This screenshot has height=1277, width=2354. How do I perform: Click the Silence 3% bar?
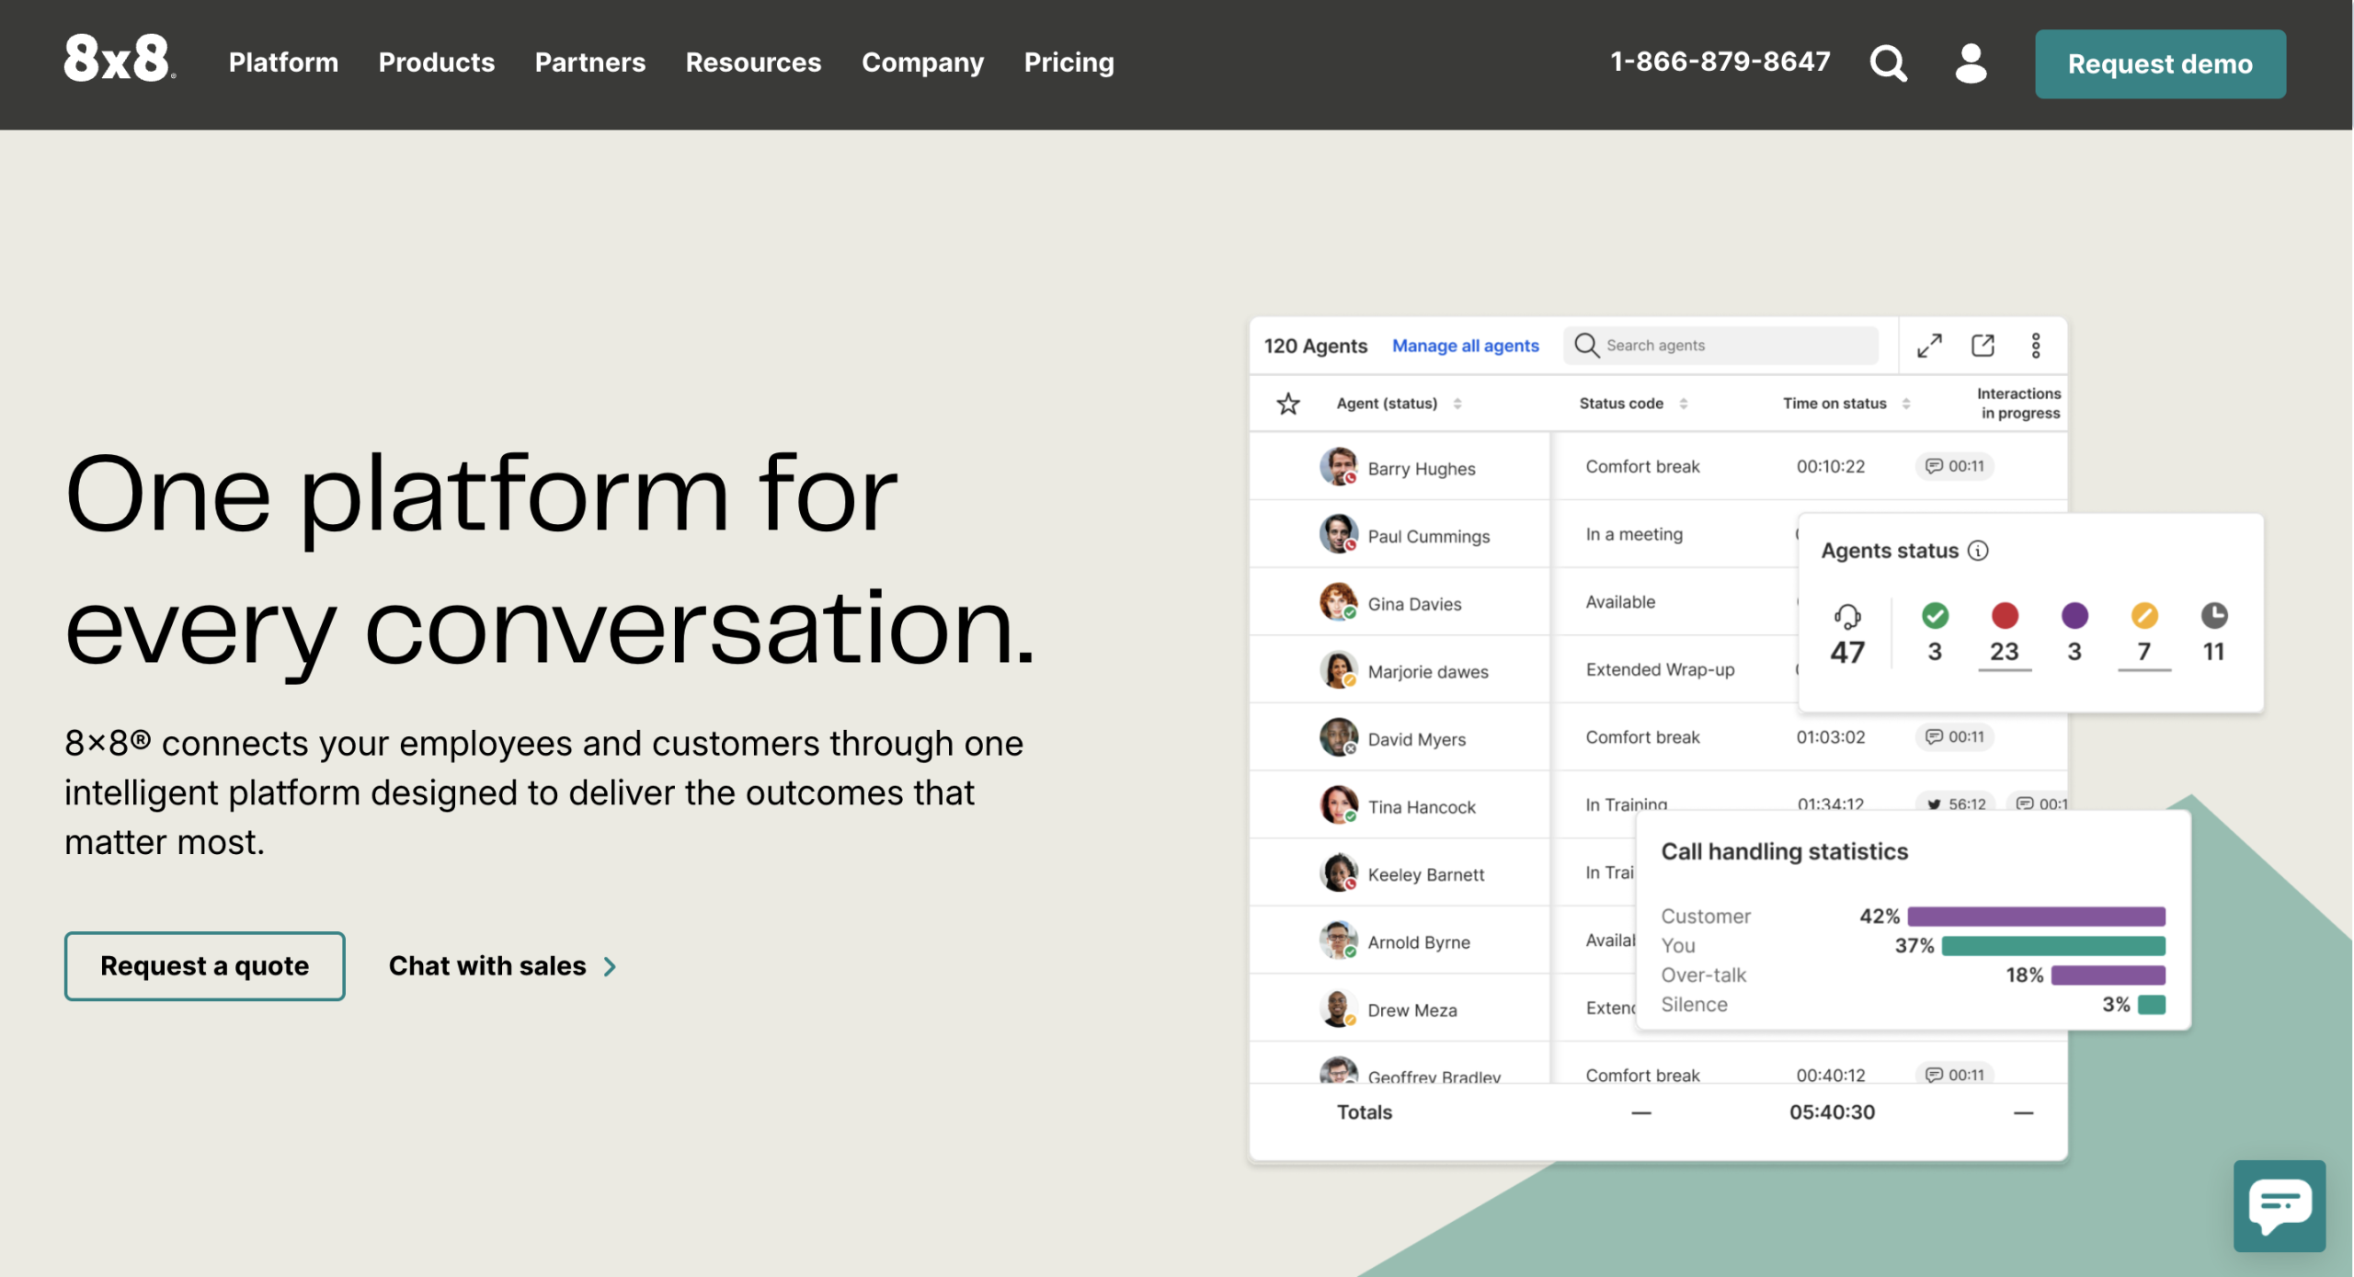pyautogui.click(x=2152, y=1005)
